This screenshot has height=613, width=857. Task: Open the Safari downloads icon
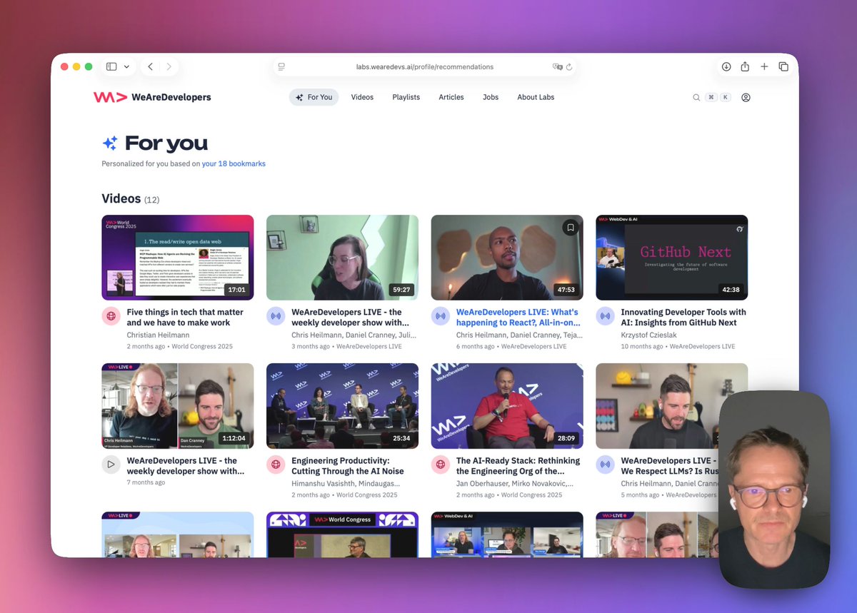(726, 66)
